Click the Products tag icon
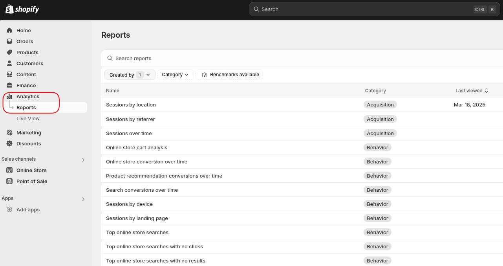Screen dimensions: 503x266 [9, 52]
